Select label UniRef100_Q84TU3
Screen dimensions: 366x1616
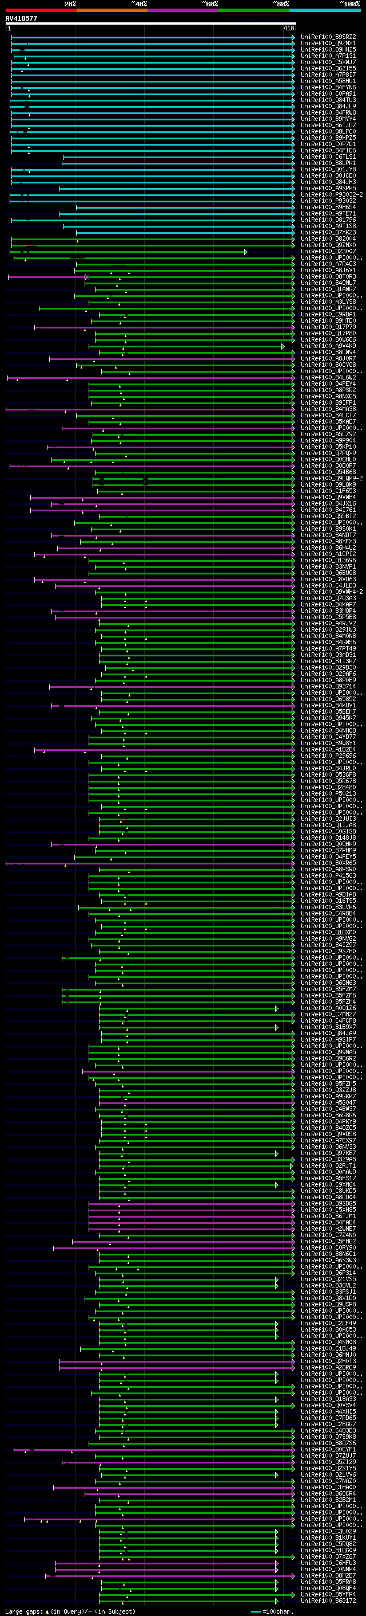(328, 100)
